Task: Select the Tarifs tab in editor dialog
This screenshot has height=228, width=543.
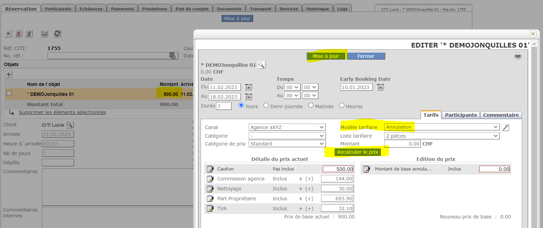Action: coord(431,115)
